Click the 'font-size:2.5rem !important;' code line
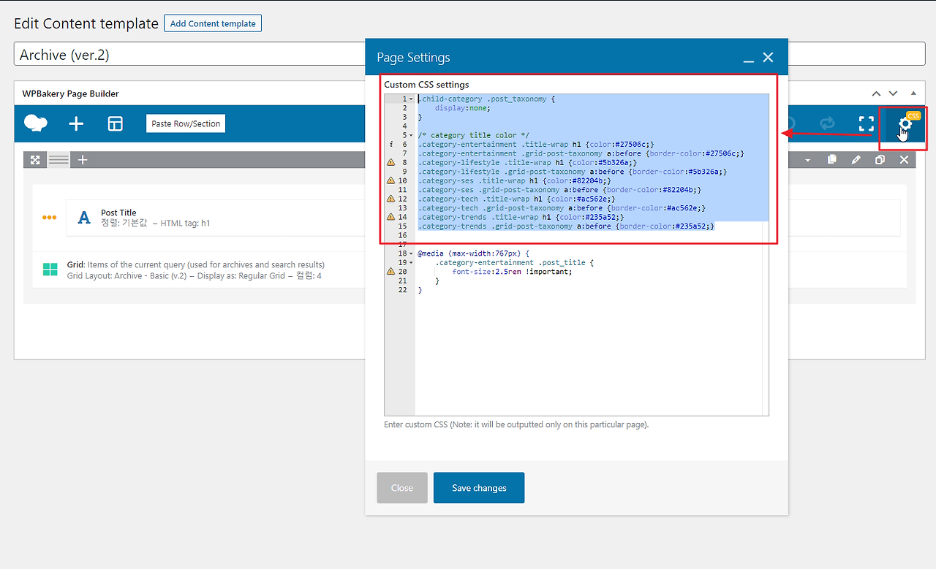 click(x=512, y=272)
